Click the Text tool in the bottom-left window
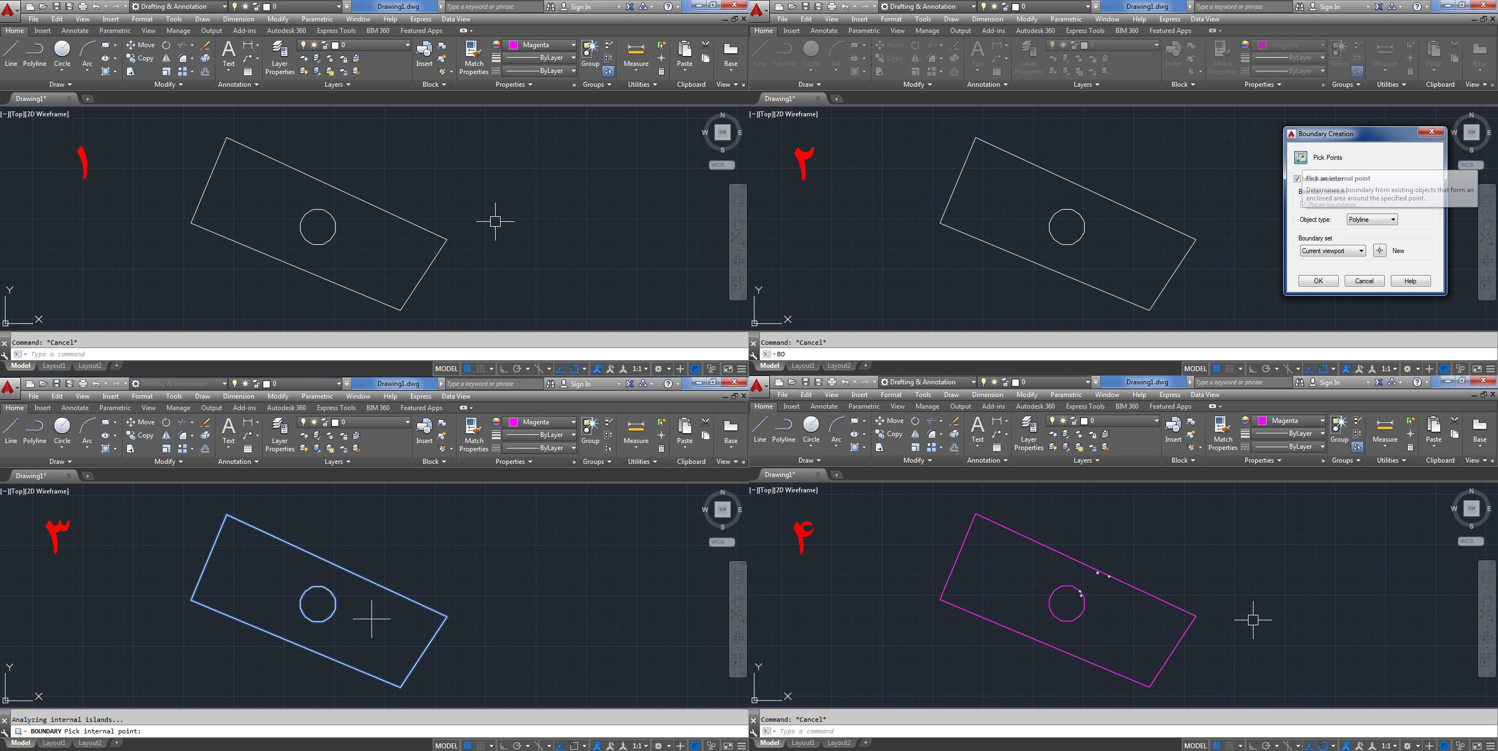Screen dimensions: 1498x751 click(229, 431)
